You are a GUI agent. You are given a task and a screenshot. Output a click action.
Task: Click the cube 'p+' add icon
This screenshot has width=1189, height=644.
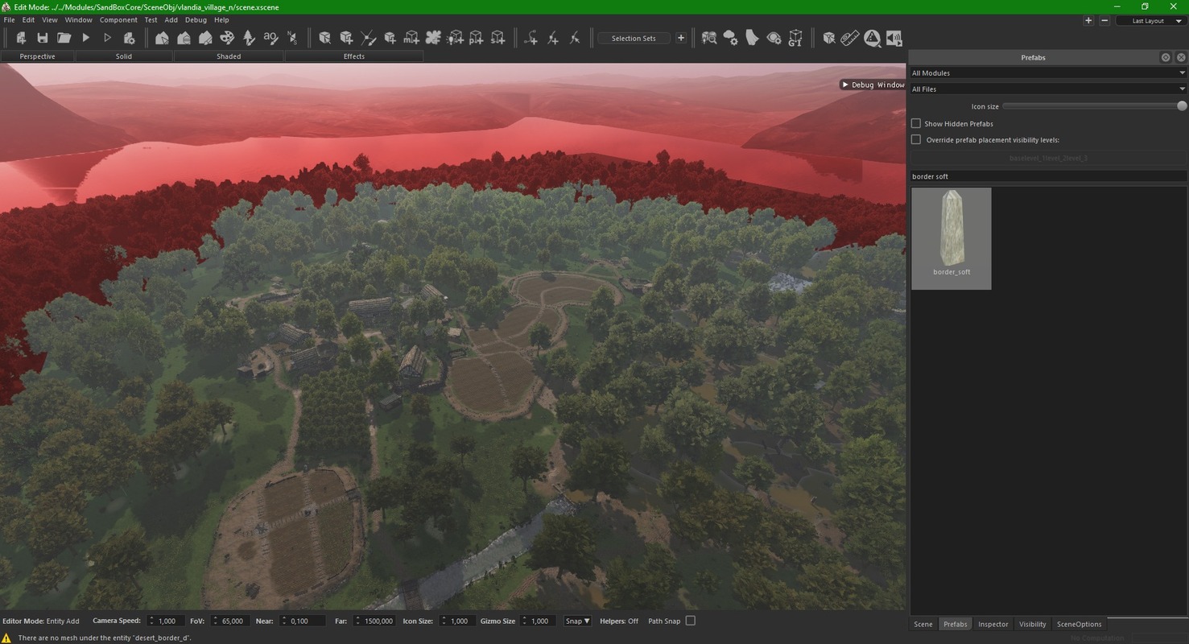tap(477, 38)
